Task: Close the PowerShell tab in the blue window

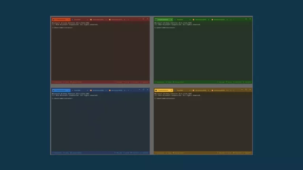Action: (x=87, y=91)
